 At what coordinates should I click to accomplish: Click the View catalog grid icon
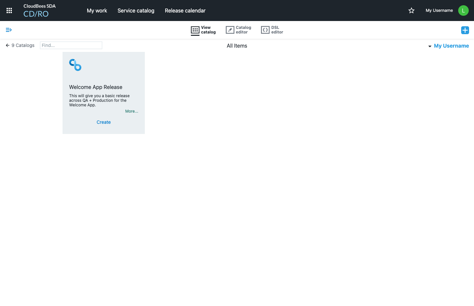click(195, 30)
